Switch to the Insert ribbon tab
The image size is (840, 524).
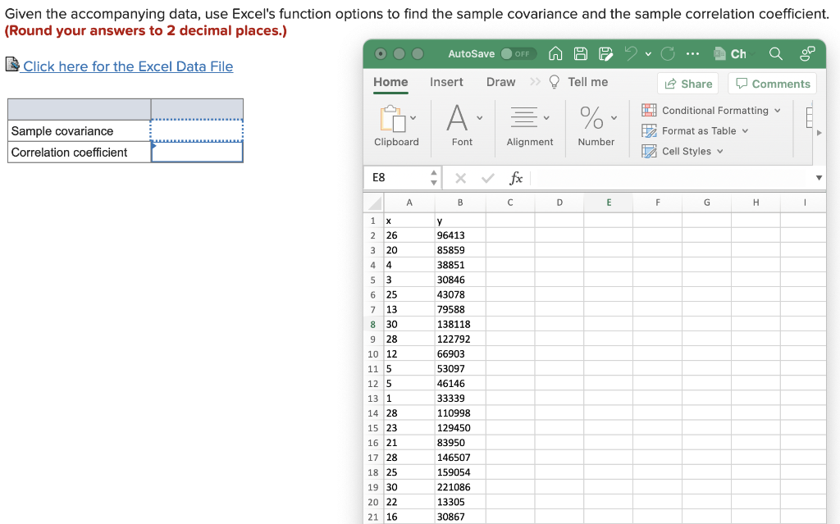click(446, 82)
